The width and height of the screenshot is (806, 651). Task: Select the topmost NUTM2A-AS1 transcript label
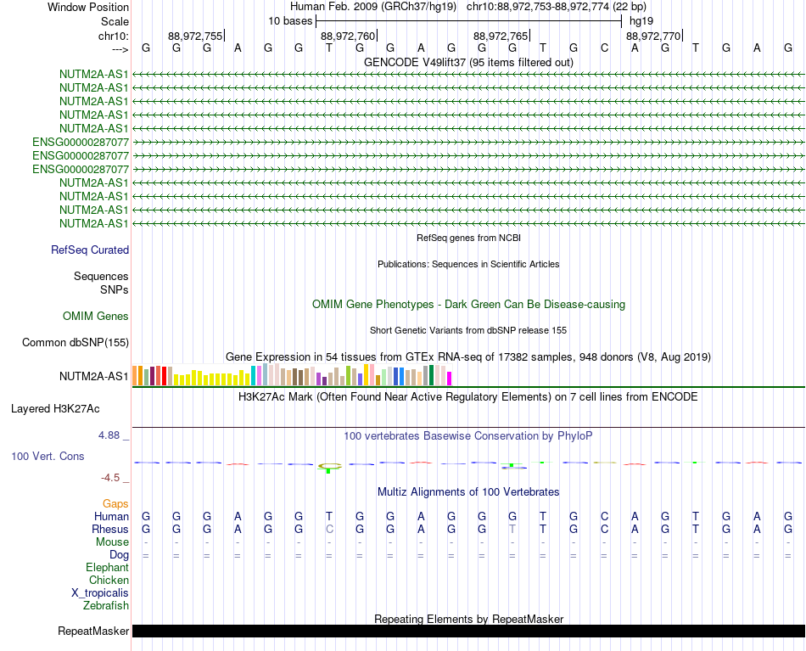(x=93, y=74)
